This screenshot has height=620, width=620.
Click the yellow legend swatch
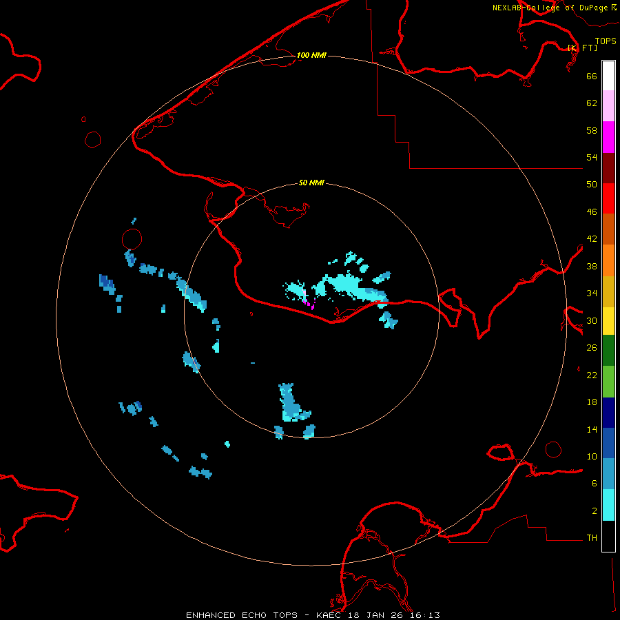click(x=608, y=321)
